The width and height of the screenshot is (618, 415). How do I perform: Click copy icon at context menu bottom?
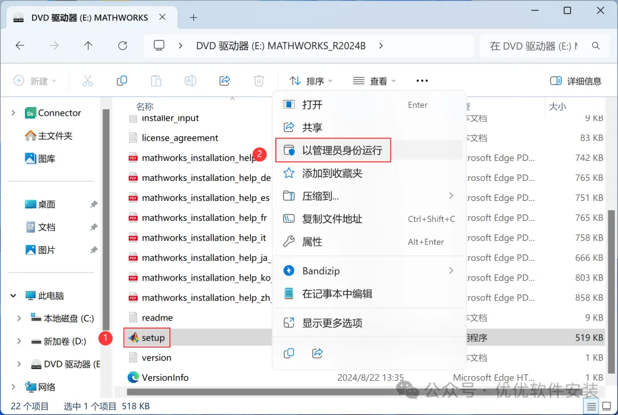point(289,353)
